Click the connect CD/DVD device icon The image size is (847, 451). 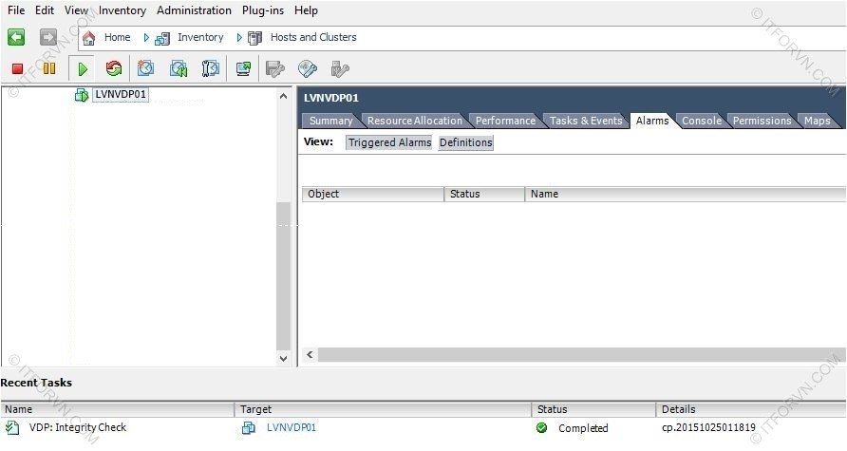308,68
